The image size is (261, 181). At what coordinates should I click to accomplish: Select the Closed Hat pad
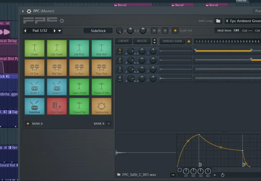[79, 106]
